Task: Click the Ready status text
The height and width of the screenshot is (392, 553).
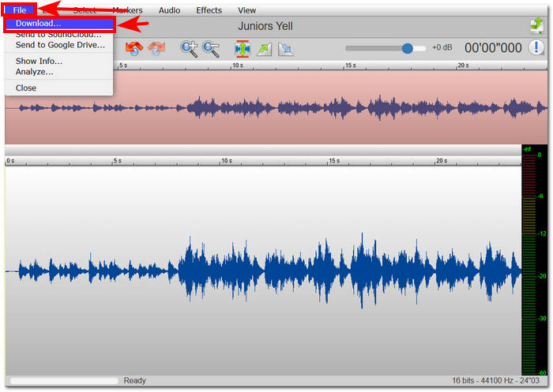Action: click(134, 381)
